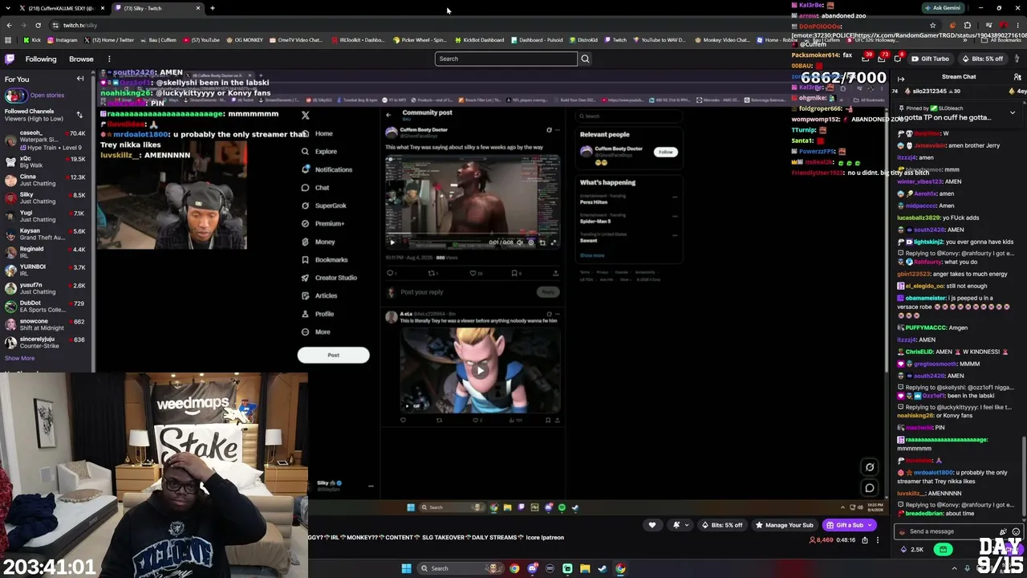The image size is (1027, 578).
Task: Open the DistroKid bookmark
Action: tap(583, 40)
